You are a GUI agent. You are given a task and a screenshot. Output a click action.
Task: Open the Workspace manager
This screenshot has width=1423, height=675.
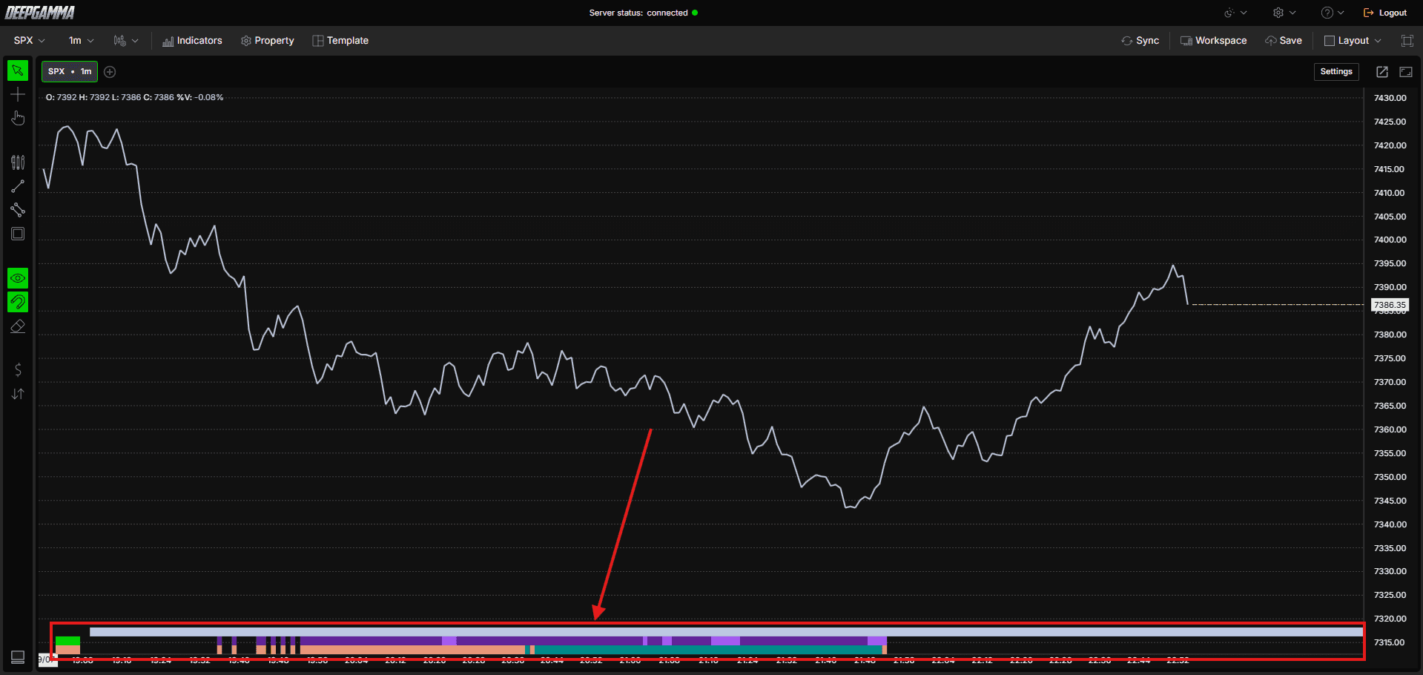(x=1213, y=41)
